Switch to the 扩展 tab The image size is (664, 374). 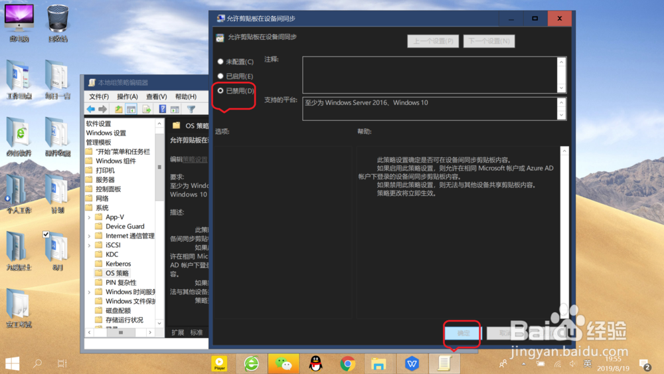178,333
